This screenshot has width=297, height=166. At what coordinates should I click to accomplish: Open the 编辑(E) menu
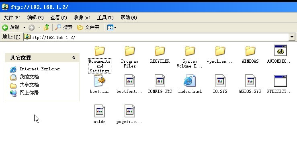[x=35, y=18]
